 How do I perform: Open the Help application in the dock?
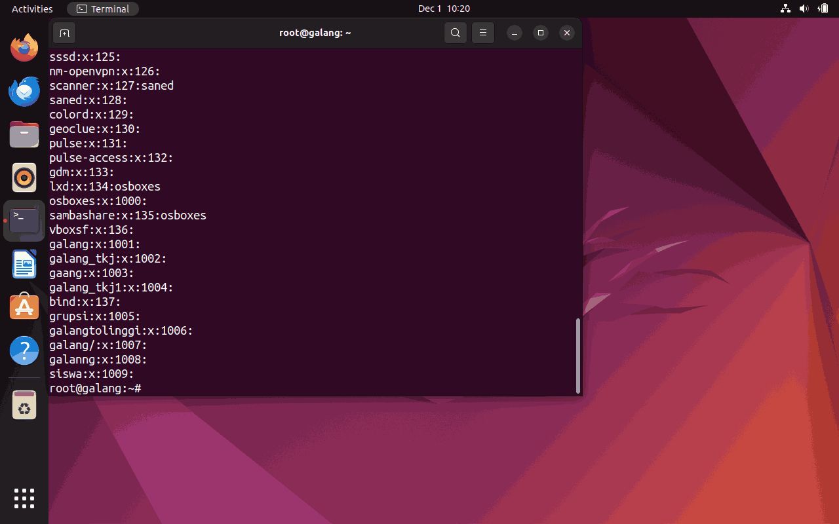coord(24,350)
